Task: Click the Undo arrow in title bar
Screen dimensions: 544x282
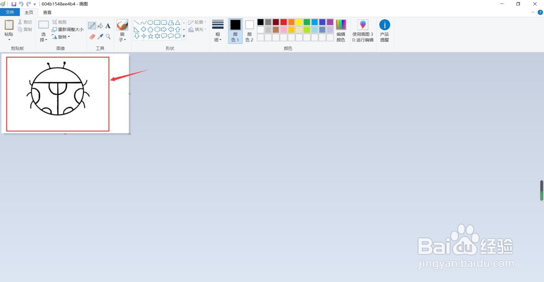Action: [21, 4]
